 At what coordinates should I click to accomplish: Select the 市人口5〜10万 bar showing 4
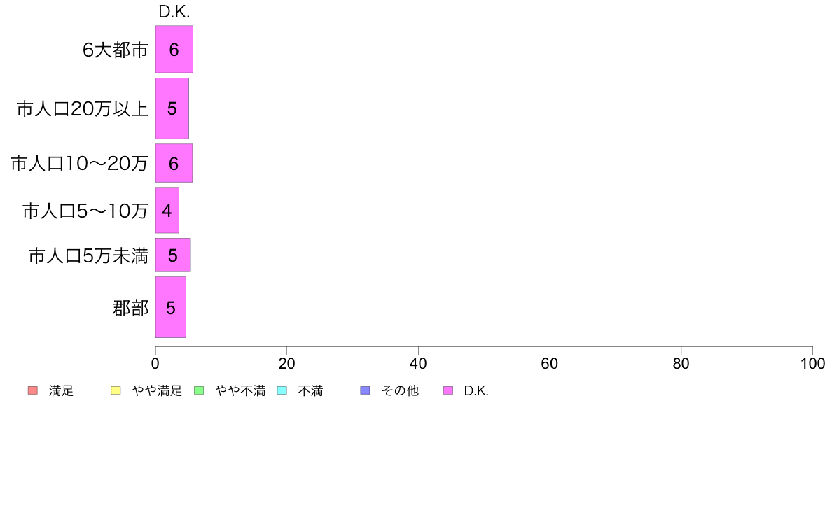[167, 210]
